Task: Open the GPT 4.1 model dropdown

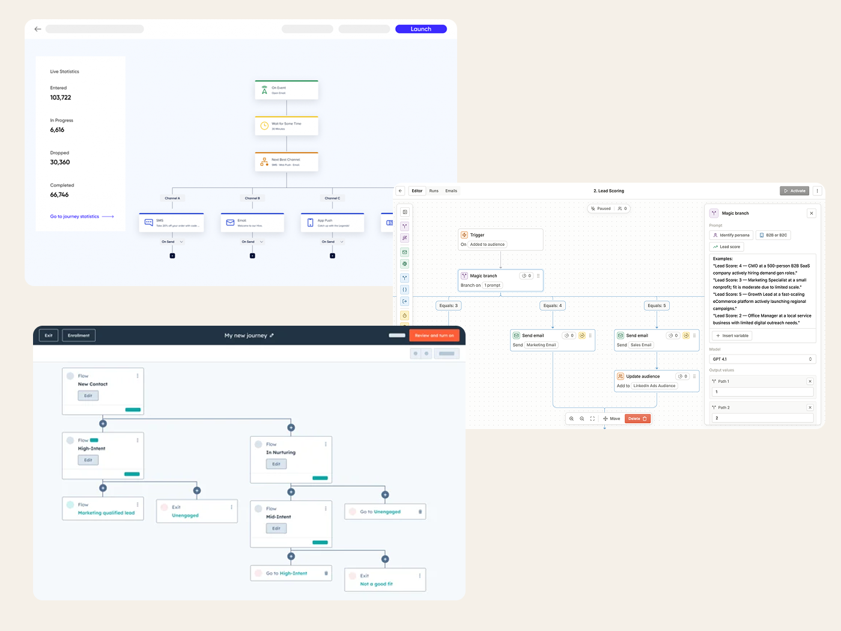Action: 762,359
